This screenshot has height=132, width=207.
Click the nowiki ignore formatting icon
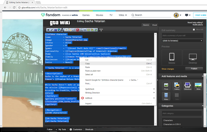(78, 30)
